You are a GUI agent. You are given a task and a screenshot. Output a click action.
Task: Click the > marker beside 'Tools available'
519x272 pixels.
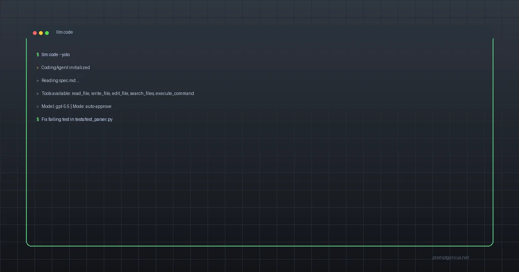tap(38, 94)
